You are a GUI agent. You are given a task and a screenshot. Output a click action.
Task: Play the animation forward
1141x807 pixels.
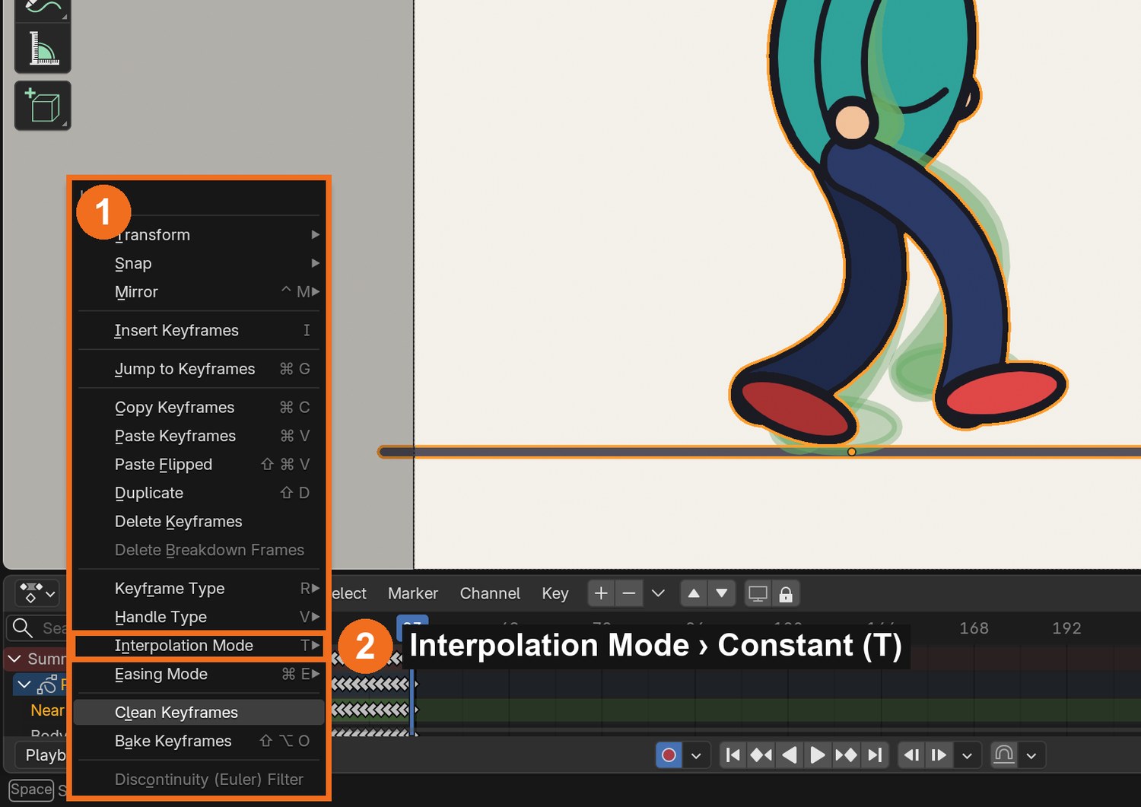point(818,755)
